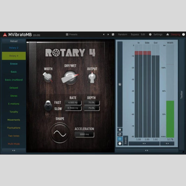186x186 pixels.
Task: Click the panic exclamation icon
Action: click(150, 35)
